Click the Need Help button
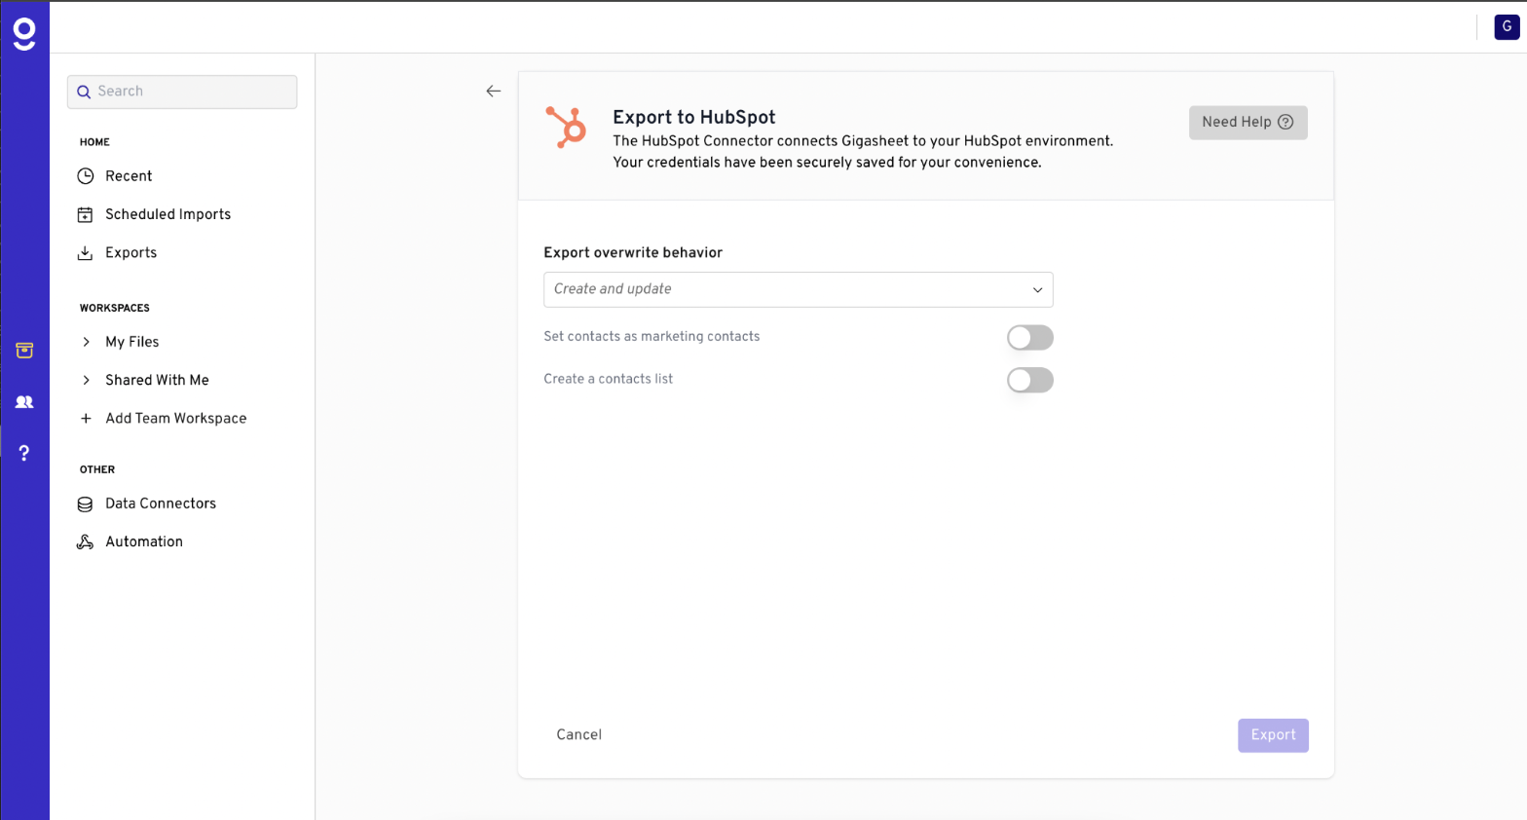Image resolution: width=1527 pixels, height=820 pixels. point(1248,123)
